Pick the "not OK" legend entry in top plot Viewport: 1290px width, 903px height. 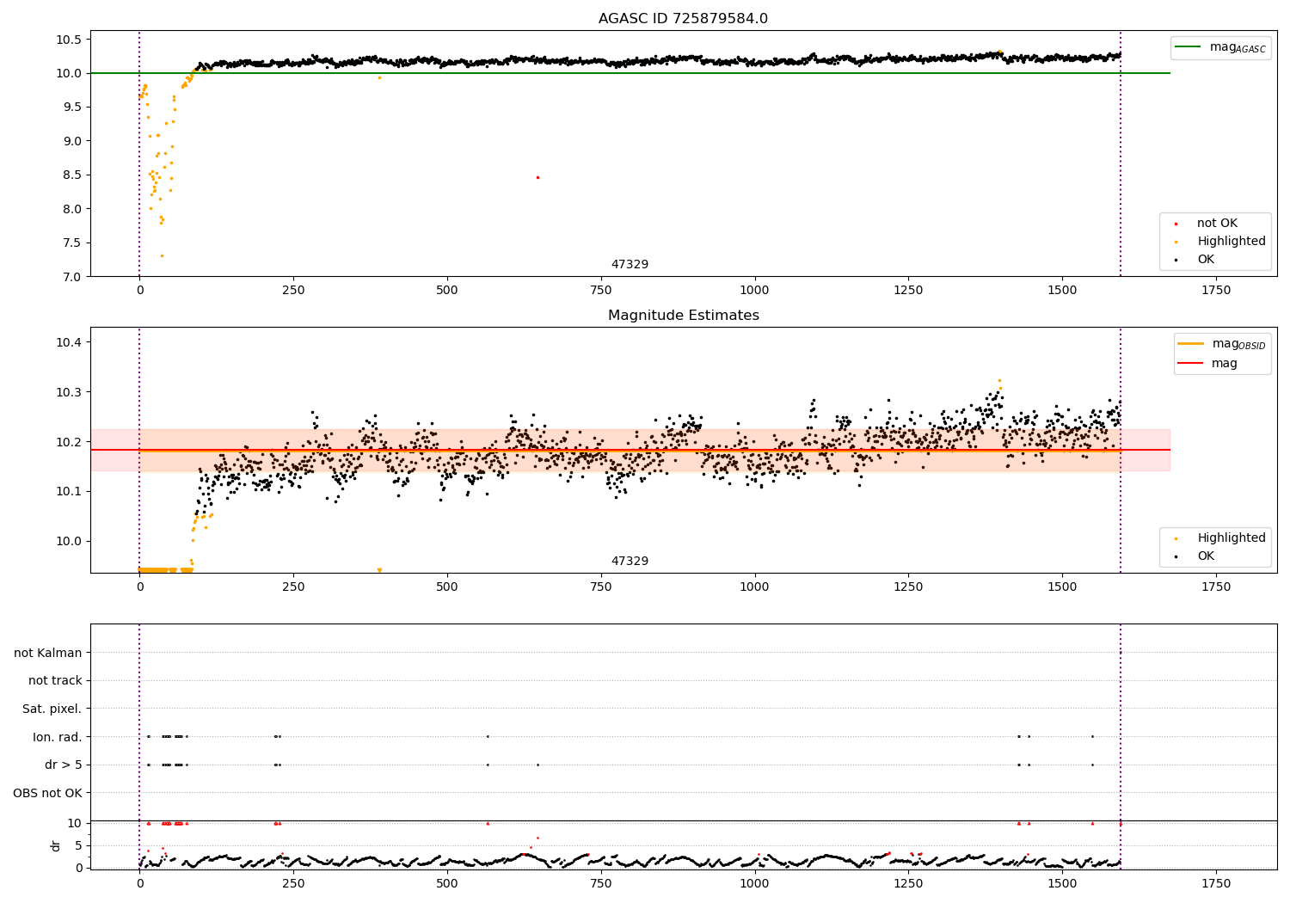tap(1217, 224)
